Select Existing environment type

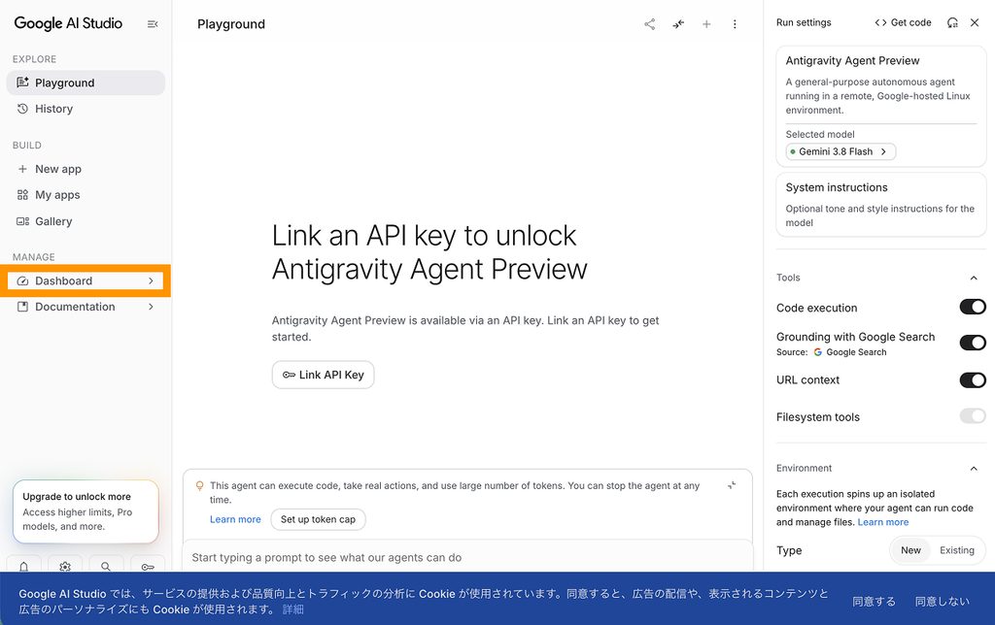click(957, 550)
